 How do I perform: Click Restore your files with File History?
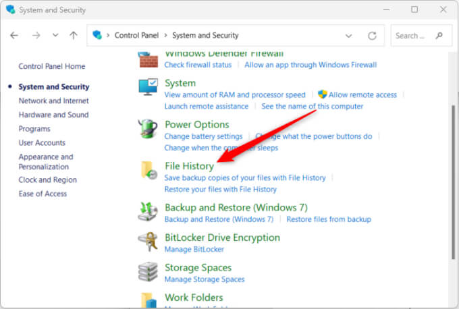(221, 190)
